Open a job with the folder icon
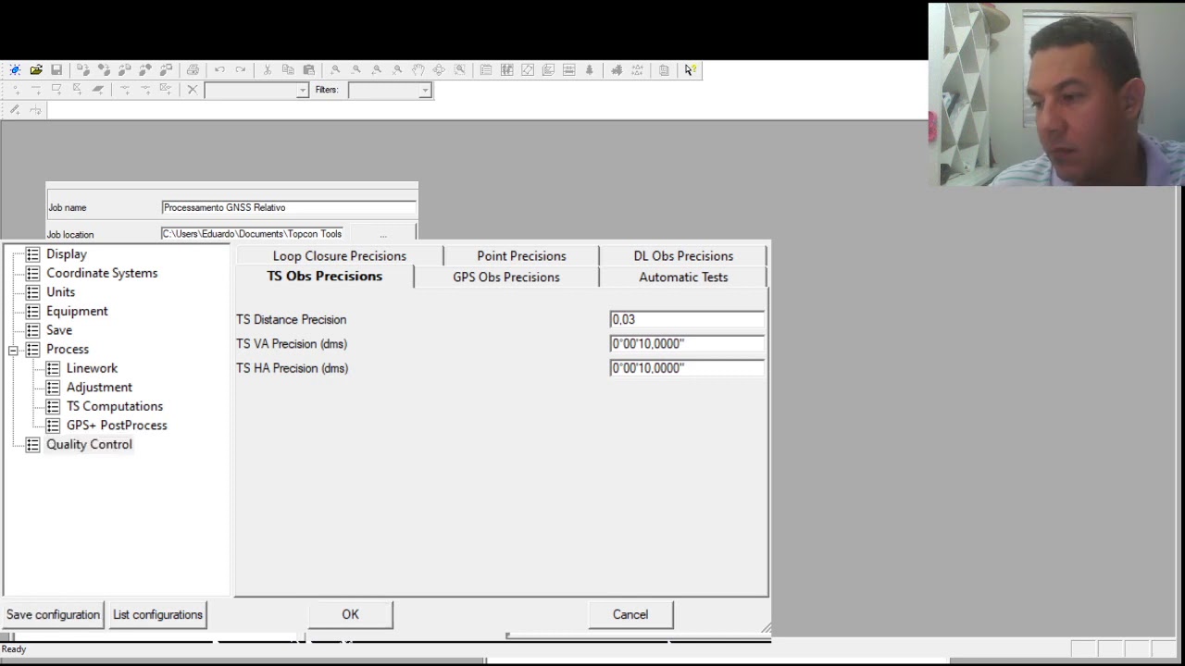The width and height of the screenshot is (1185, 666). [x=36, y=70]
